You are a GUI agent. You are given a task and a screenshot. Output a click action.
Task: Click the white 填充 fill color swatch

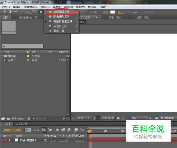113,12
